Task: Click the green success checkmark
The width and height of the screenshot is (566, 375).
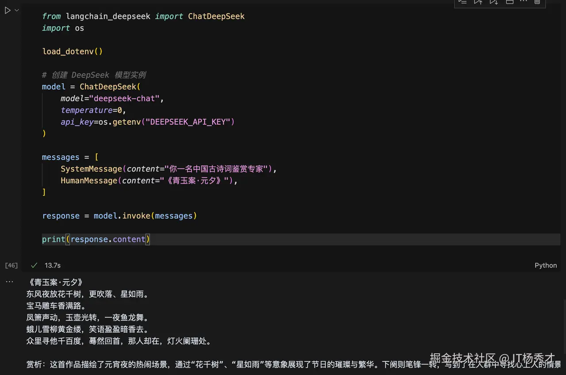Action: tap(34, 265)
